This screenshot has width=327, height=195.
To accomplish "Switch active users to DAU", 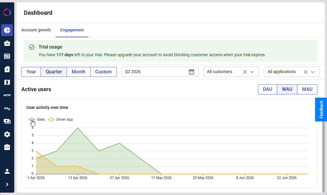I will 267,89.
